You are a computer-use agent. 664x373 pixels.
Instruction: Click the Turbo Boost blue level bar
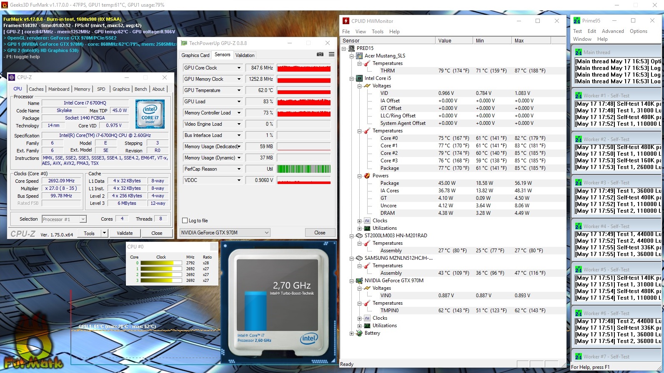(256, 311)
